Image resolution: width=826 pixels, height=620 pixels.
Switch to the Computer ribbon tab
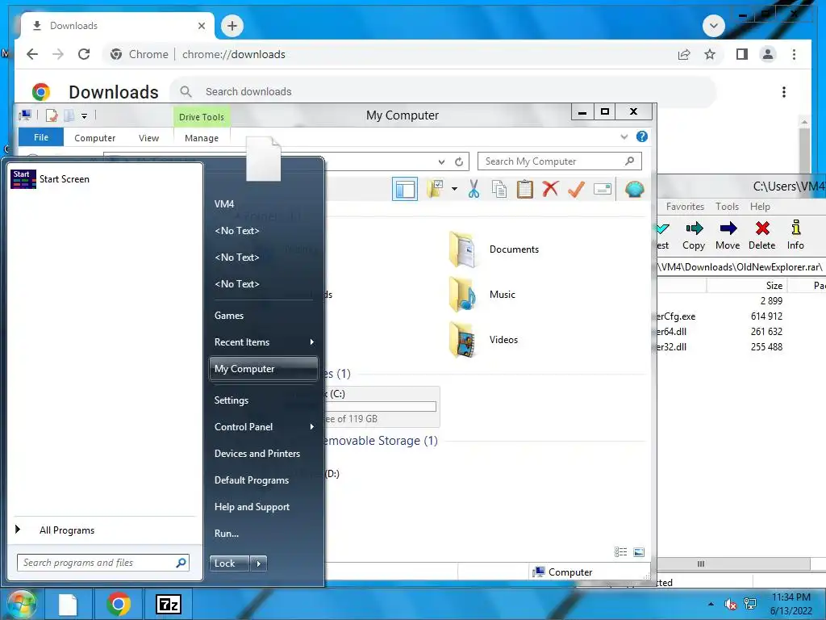[x=95, y=137]
